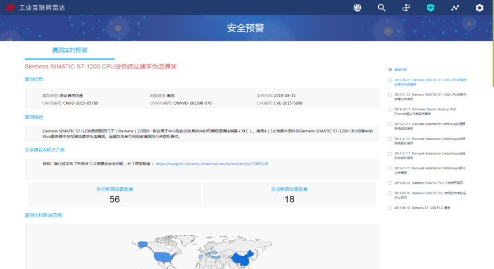
Task: Click the 漏洞全球影响范围 section heading
Action: click(x=43, y=215)
